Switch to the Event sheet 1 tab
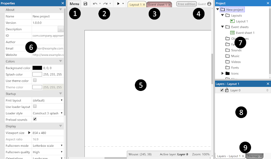Viewport: 271px width, 159px height. (157, 5)
